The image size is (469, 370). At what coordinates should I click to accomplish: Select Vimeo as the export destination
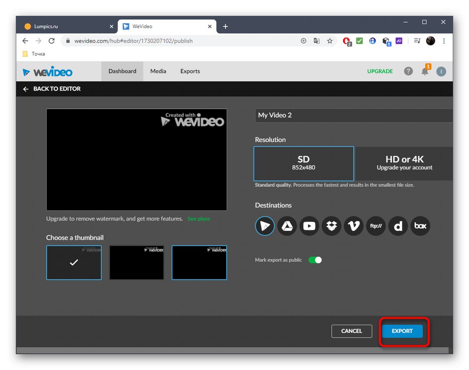point(353,226)
